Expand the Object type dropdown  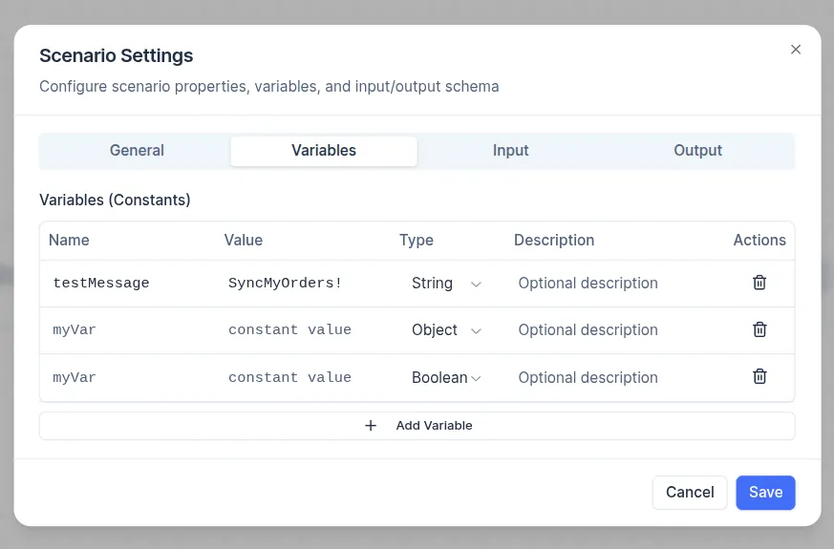(446, 330)
